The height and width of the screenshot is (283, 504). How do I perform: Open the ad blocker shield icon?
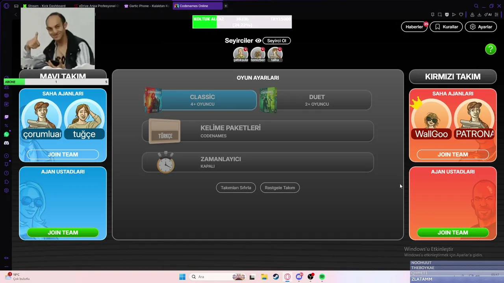pos(447,15)
